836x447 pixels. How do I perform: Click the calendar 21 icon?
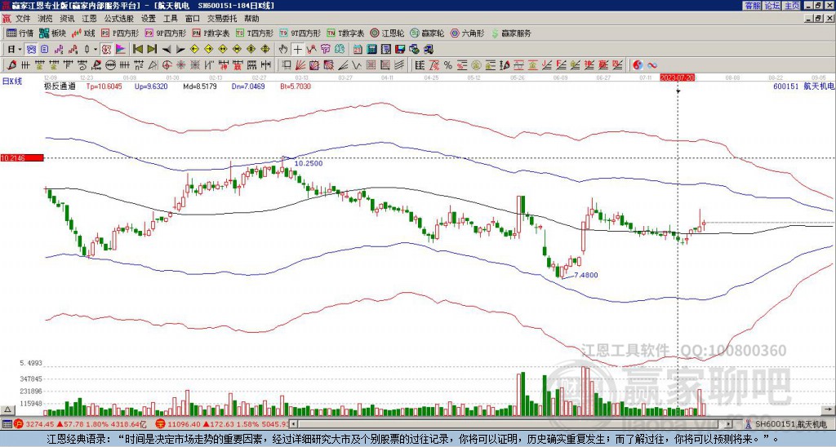tap(358, 50)
